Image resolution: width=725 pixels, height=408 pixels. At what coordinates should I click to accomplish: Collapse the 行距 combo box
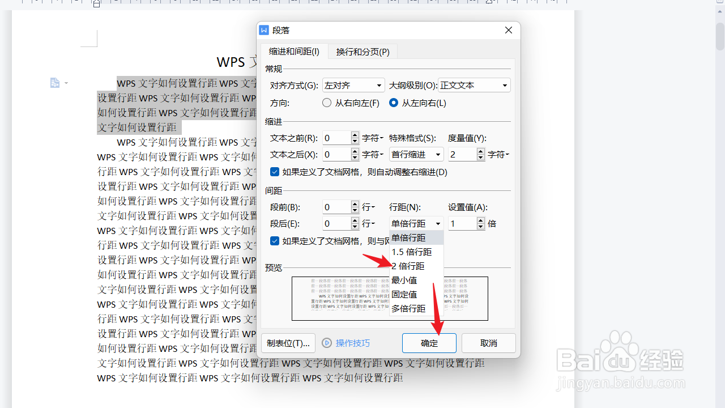(416, 223)
